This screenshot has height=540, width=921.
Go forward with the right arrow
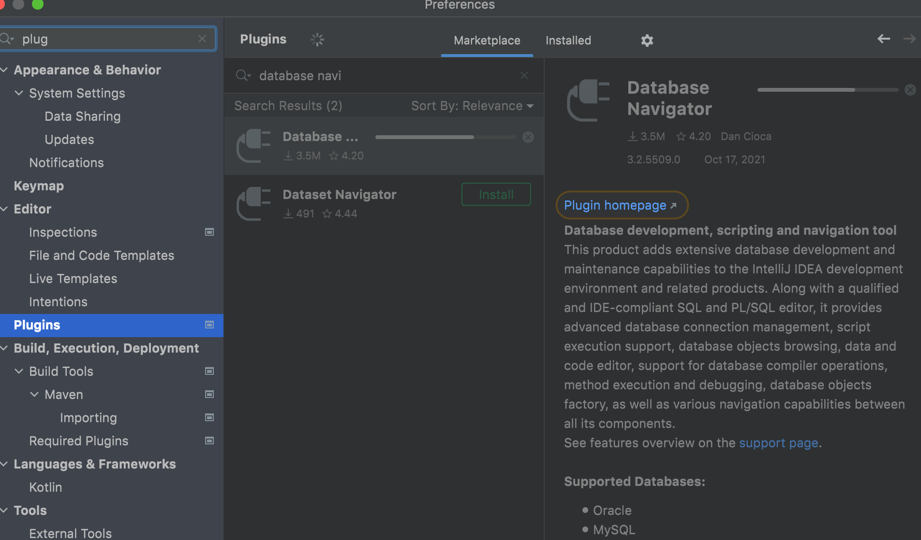coord(909,39)
